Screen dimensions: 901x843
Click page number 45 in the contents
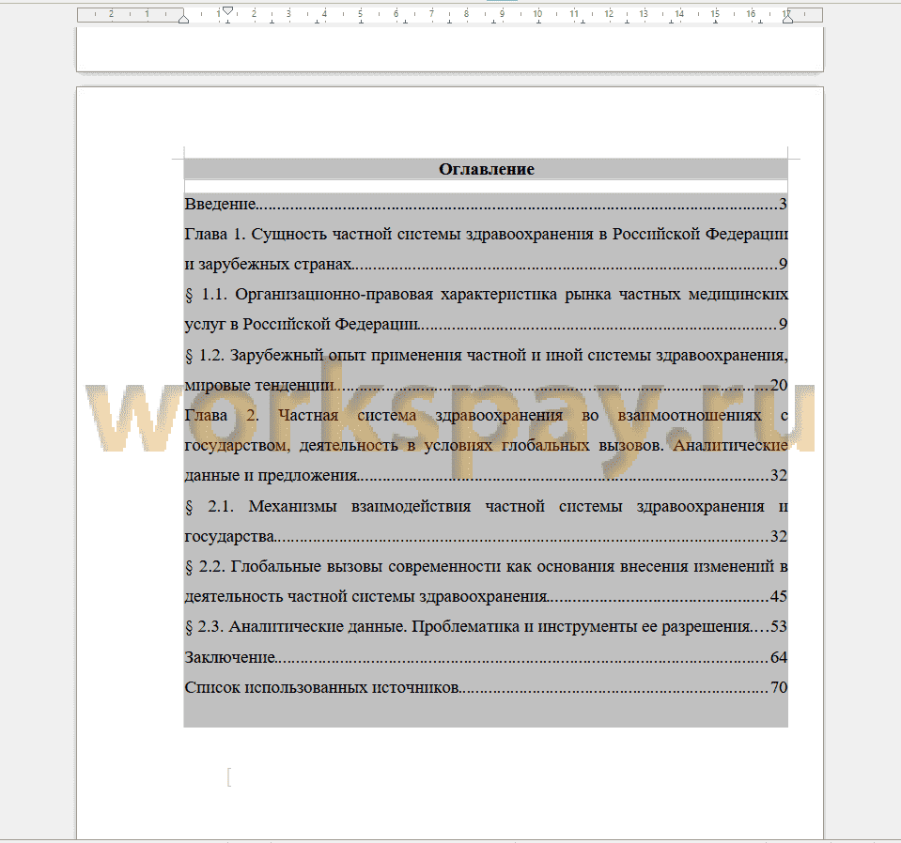click(779, 597)
